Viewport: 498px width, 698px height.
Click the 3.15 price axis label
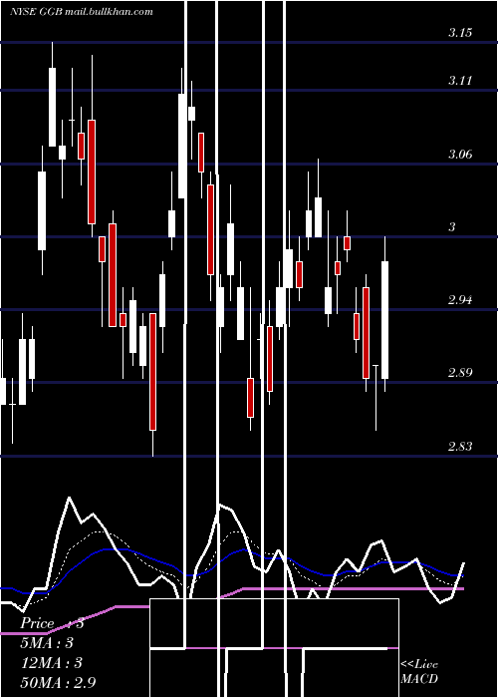tap(460, 33)
